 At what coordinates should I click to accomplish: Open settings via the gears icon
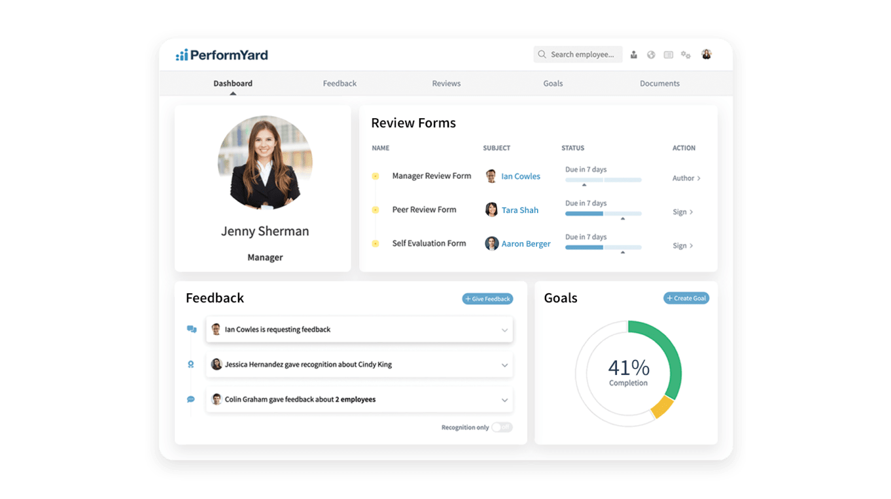coord(686,55)
